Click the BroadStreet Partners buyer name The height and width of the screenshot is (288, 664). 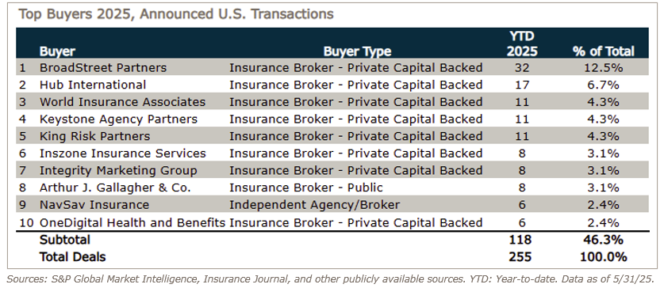click(103, 67)
